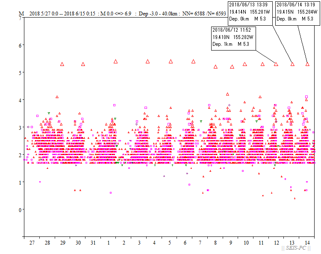
Task: Click the M 5.3 triangle on June 10
Action: click(x=245, y=64)
